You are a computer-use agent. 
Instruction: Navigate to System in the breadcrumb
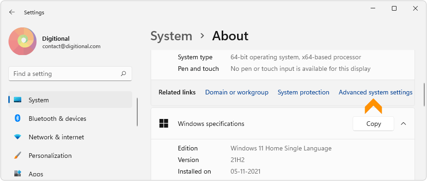coord(171,36)
